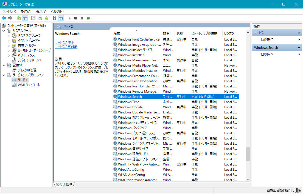
Task: Click the gear icon of Windows Time
Action: [x=115, y=102]
